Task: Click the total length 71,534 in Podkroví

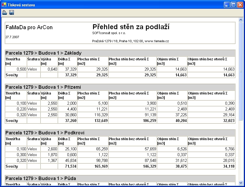Action: point(71,166)
